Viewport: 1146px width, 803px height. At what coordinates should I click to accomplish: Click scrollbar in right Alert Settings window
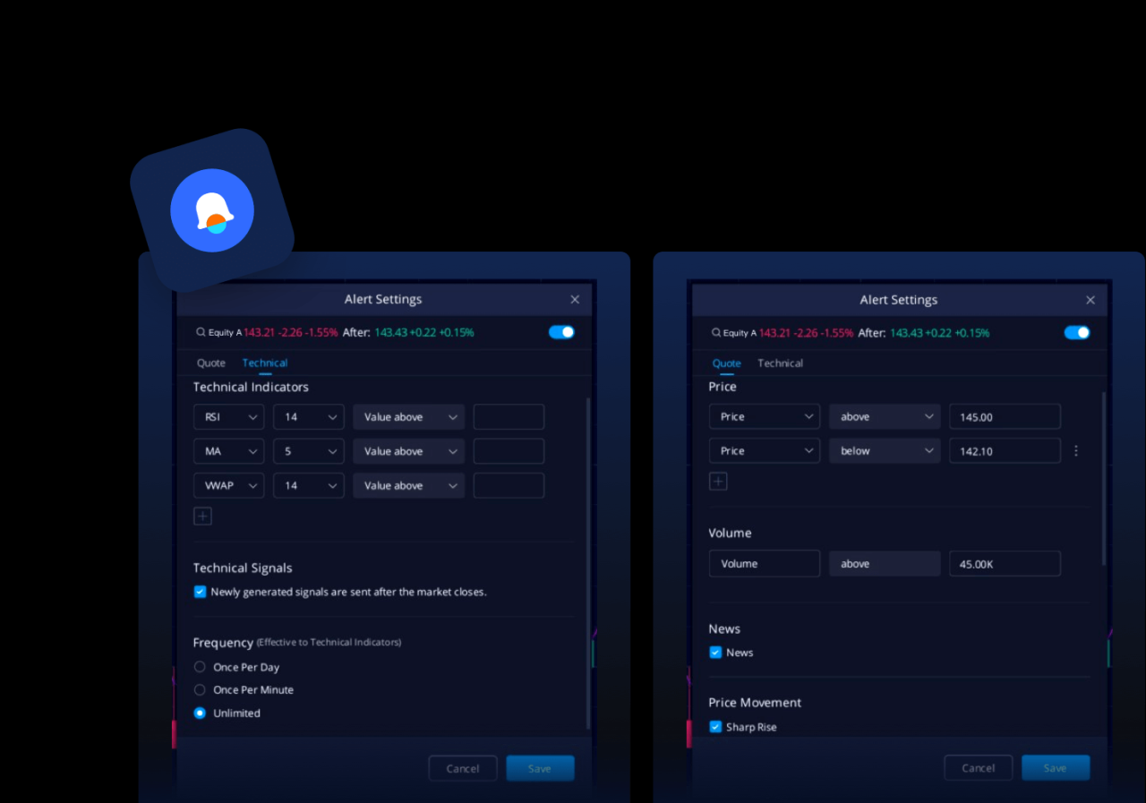pos(1103,478)
